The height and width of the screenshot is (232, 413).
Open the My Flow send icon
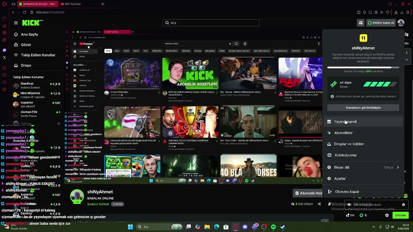point(382,12)
